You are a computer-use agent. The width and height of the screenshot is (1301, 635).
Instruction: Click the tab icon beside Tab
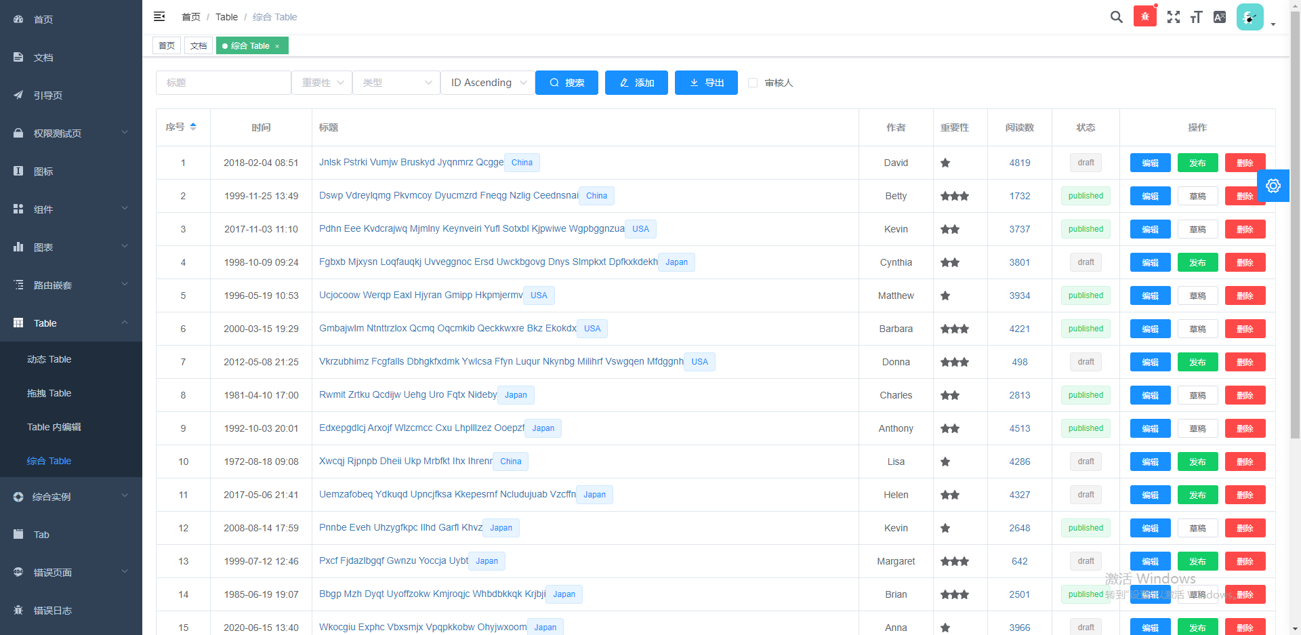coord(18,534)
